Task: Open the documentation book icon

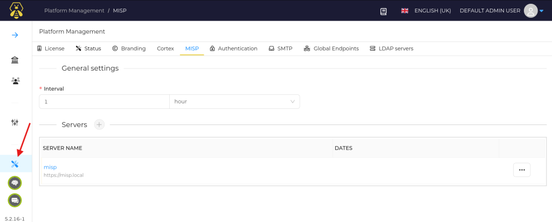Action: pyautogui.click(x=383, y=11)
